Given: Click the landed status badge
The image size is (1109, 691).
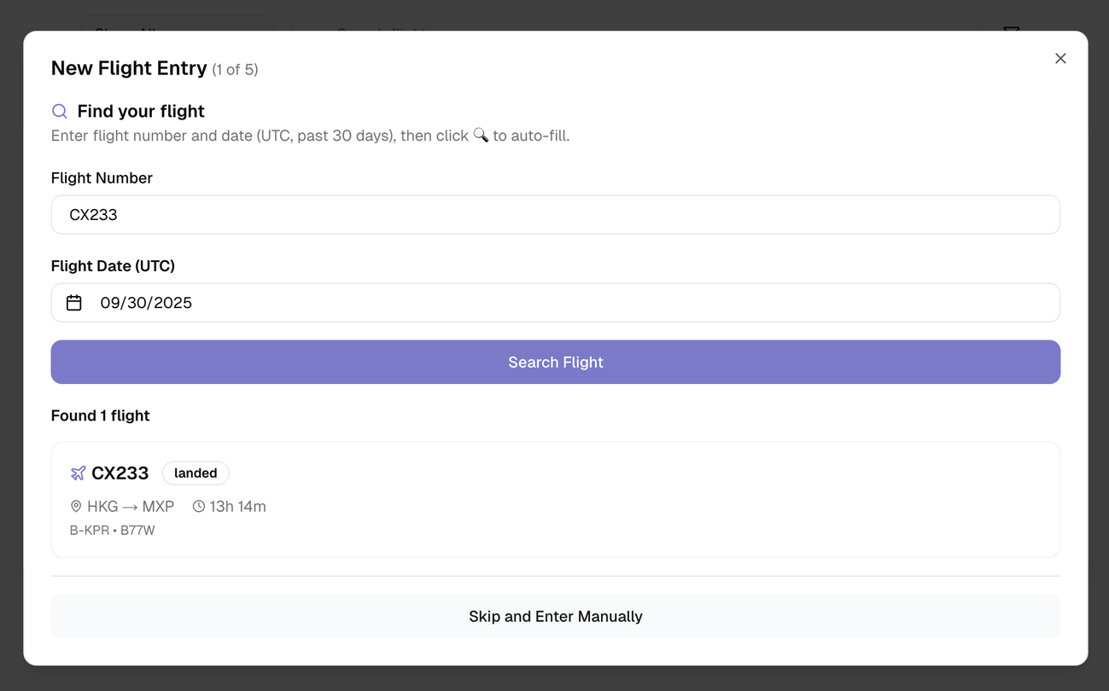Looking at the screenshot, I should coord(196,473).
